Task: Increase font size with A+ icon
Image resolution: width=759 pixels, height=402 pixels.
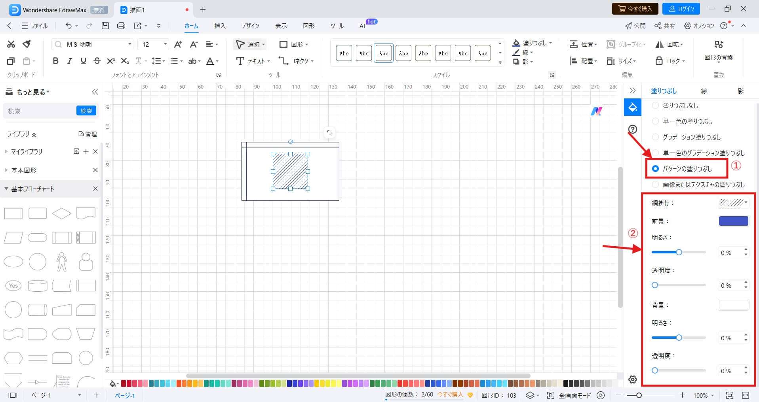Action: [178, 44]
